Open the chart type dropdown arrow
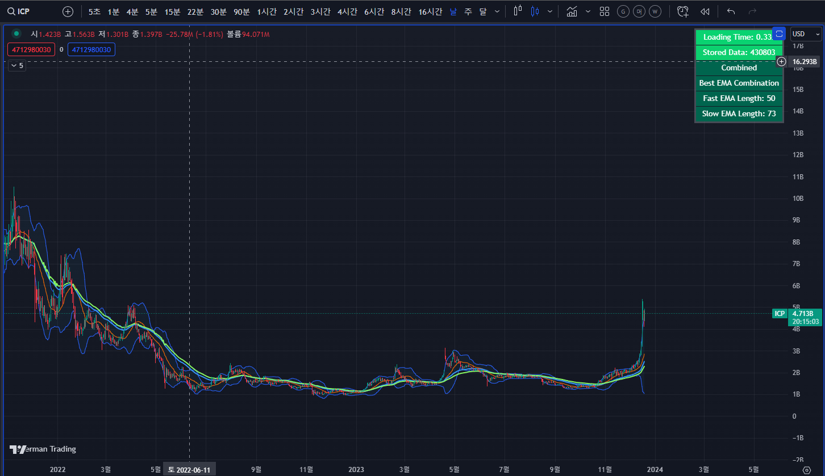The image size is (825, 476). 549,11
